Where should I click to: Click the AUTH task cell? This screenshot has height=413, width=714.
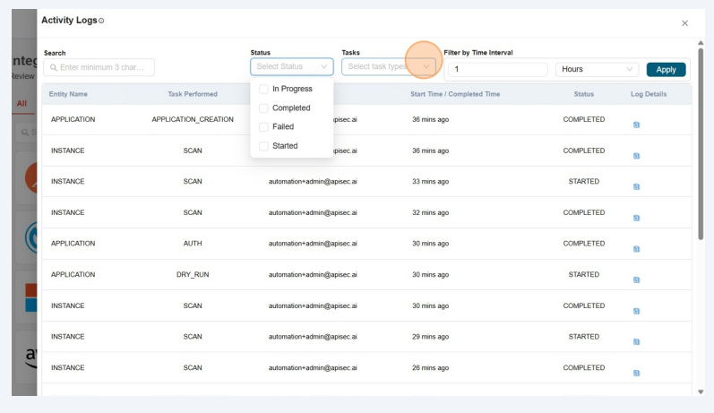pos(193,244)
